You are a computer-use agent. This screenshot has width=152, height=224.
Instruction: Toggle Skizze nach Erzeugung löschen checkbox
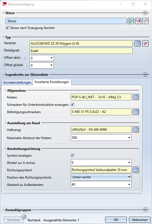(x=7, y=28)
